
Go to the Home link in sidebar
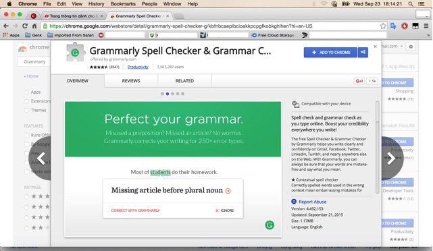(x=31, y=76)
